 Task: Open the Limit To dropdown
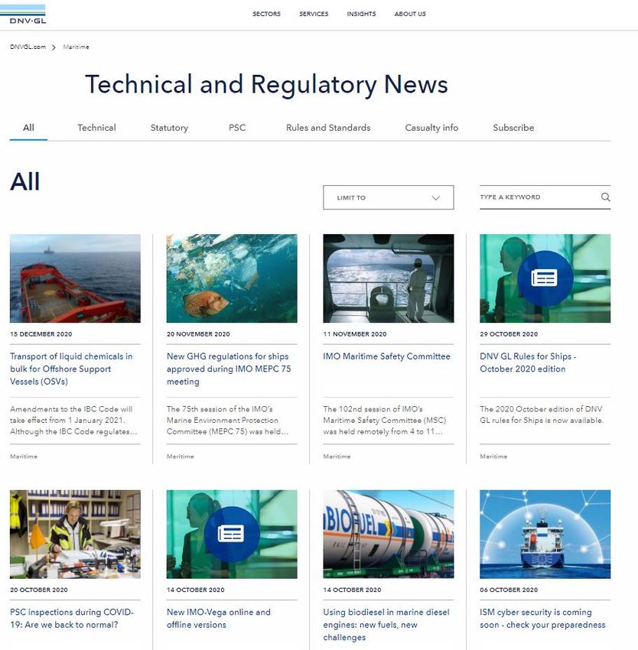[389, 197]
